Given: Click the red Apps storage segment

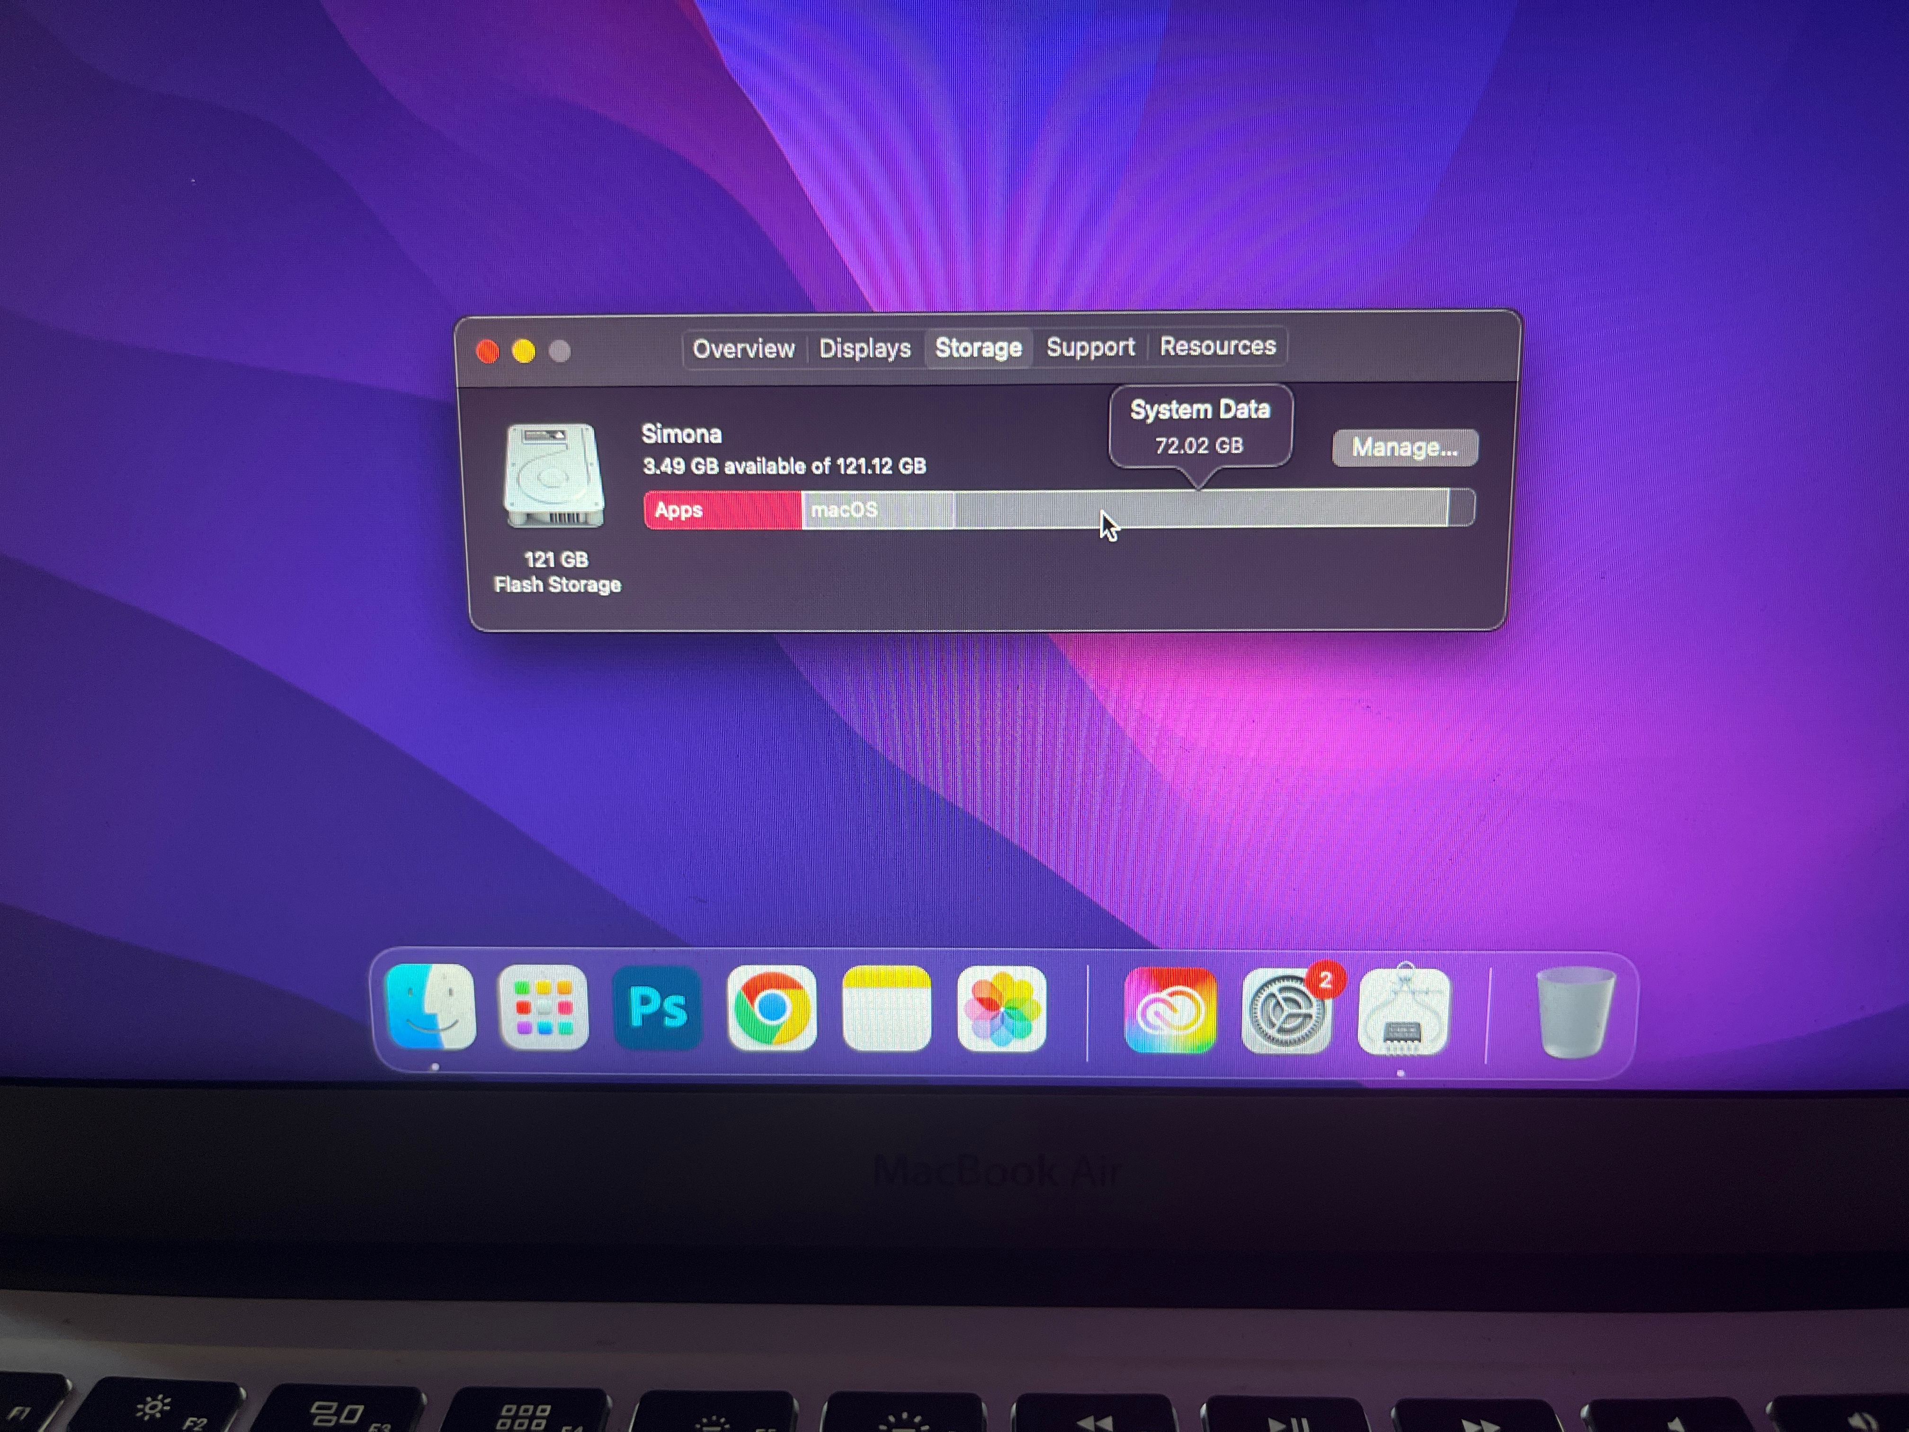Looking at the screenshot, I should [x=723, y=510].
